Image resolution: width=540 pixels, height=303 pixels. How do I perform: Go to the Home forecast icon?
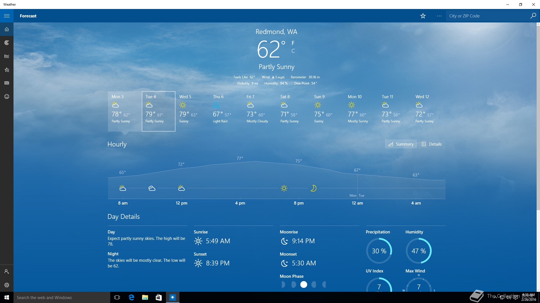7,29
